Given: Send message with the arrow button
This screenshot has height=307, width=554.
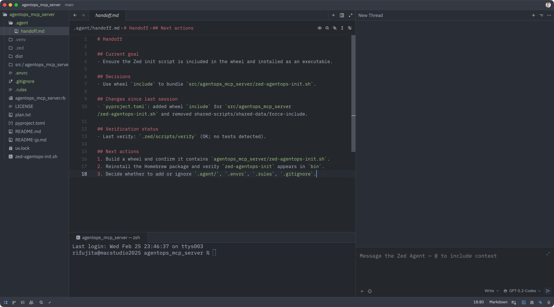Looking at the screenshot, I should pyautogui.click(x=548, y=291).
